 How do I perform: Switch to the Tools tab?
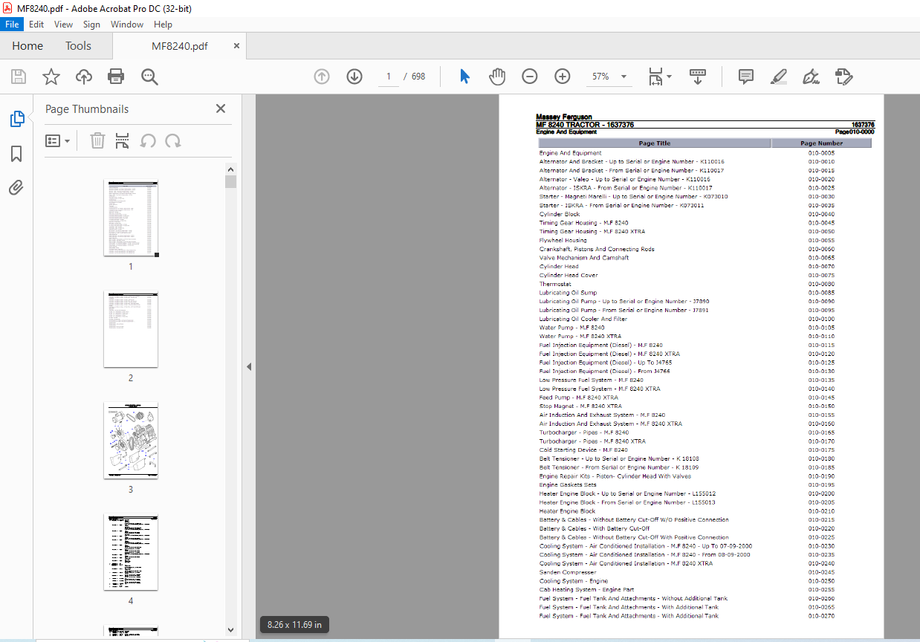pyautogui.click(x=78, y=46)
